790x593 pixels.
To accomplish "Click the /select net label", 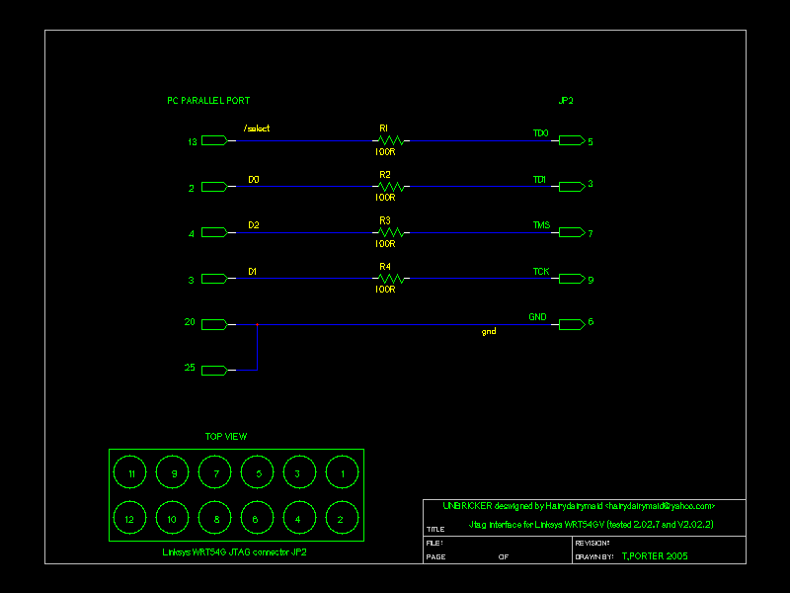I will point(257,129).
